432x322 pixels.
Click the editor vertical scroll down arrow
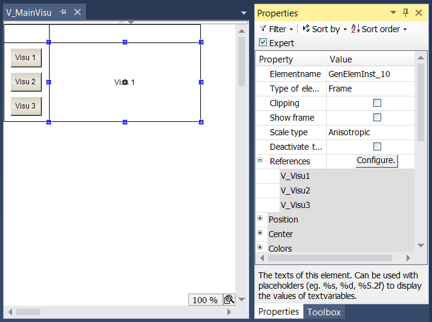click(x=241, y=300)
